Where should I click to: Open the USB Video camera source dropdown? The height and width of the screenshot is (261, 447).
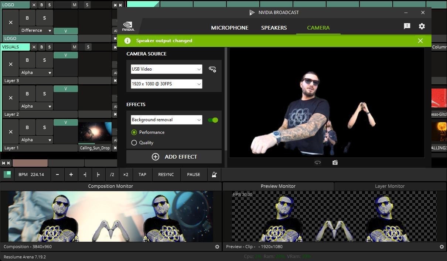click(x=166, y=69)
